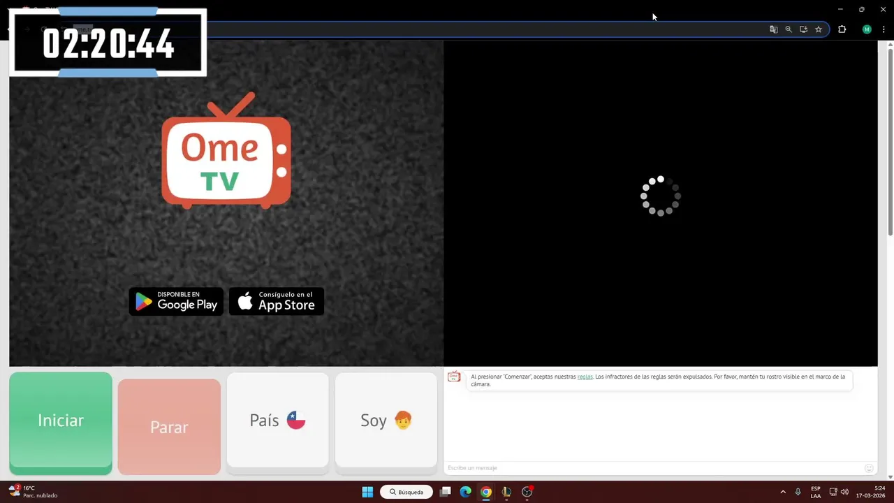Click the OmeTV logo on static screen
Image resolution: width=894 pixels, height=503 pixels.
pyautogui.click(x=226, y=150)
